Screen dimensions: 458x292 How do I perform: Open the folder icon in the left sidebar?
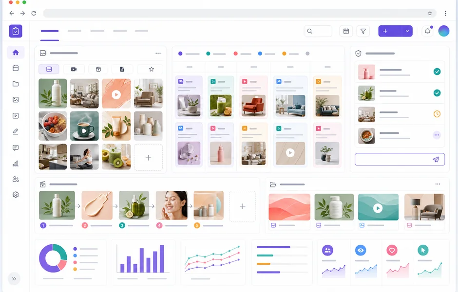(16, 84)
